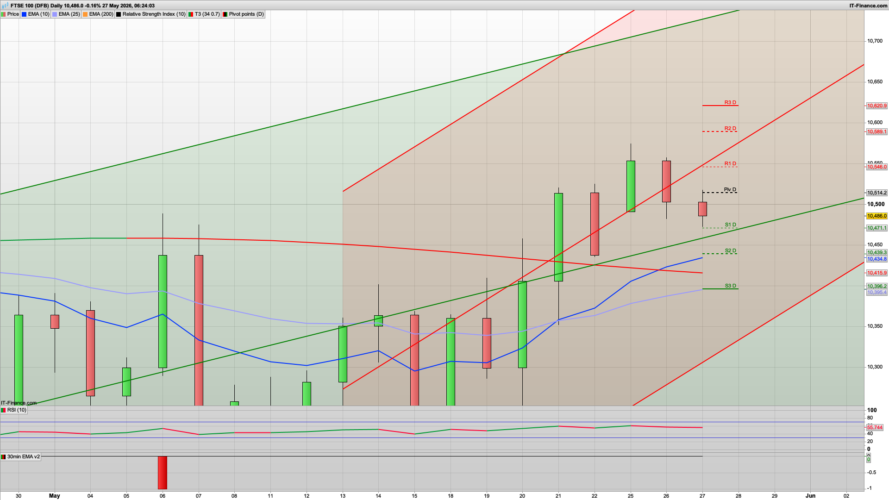The width and height of the screenshot is (889, 500).
Task: Click the May label on the date axis
Action: coord(55,496)
